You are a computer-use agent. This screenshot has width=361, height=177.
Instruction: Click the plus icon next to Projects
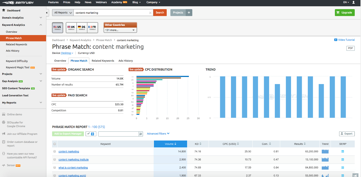tap(189, 13)
